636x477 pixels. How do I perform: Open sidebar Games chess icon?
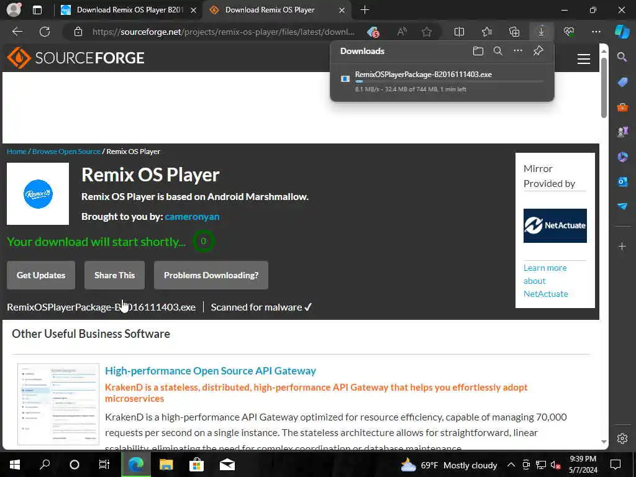coord(622,132)
